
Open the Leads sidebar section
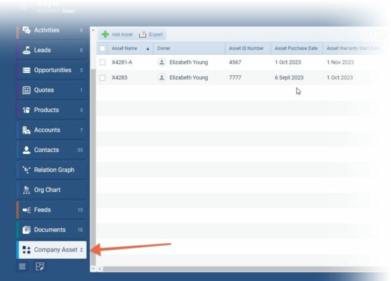click(51, 50)
